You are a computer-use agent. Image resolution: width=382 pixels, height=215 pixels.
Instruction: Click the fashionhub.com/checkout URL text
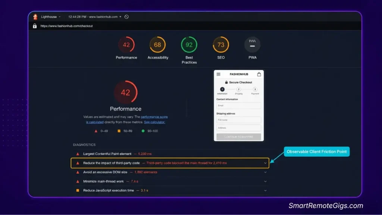click(66, 26)
